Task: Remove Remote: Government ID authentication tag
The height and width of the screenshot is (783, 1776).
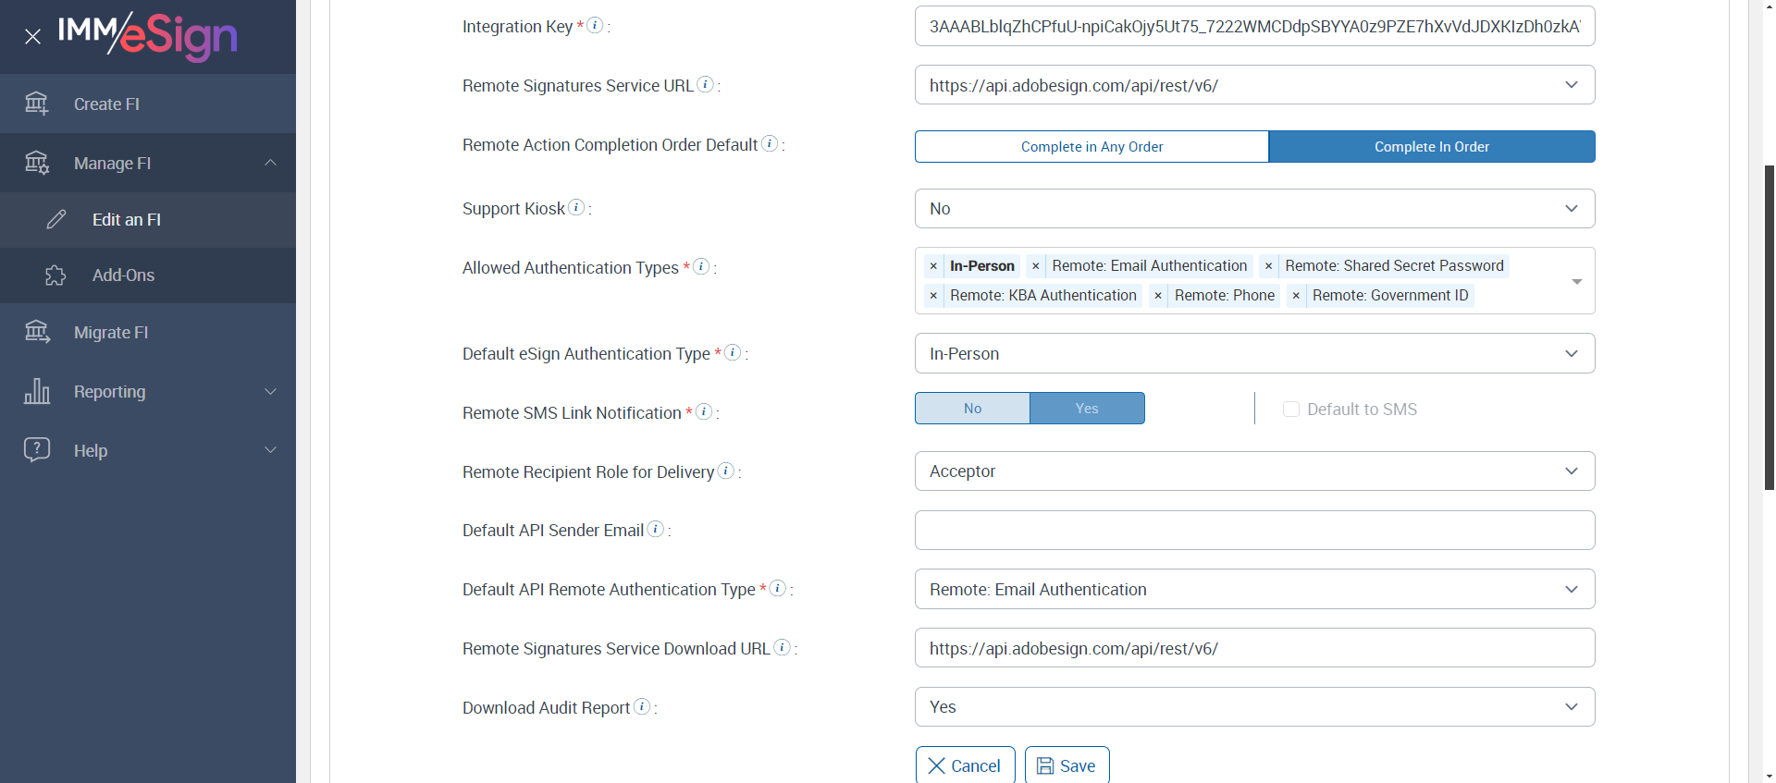Action: [x=1296, y=296]
